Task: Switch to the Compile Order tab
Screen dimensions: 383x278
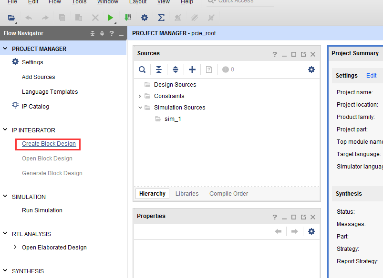Action: click(x=228, y=194)
